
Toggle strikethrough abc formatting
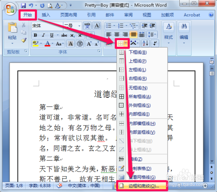tap(64, 35)
